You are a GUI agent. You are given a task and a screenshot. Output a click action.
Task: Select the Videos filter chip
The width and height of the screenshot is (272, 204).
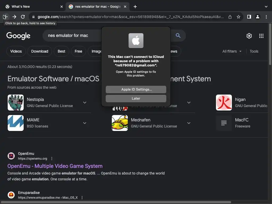(16, 51)
